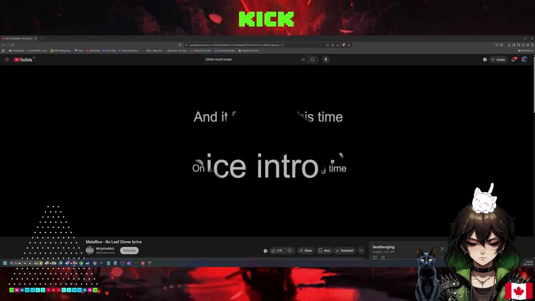Open the Inbox bookmark
Image resolution: width=535 pixels, height=301 pixels.
[37, 51]
